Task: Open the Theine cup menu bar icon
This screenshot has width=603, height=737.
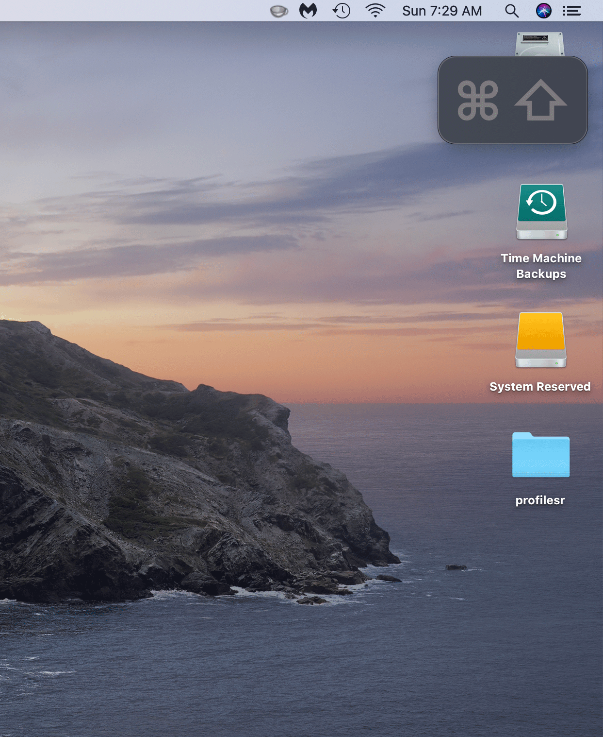Action: [279, 11]
